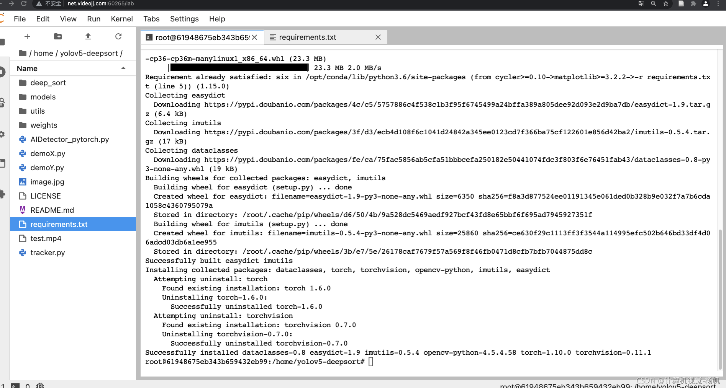Select demoY.py in the file list
726x388 pixels.
tap(73, 168)
